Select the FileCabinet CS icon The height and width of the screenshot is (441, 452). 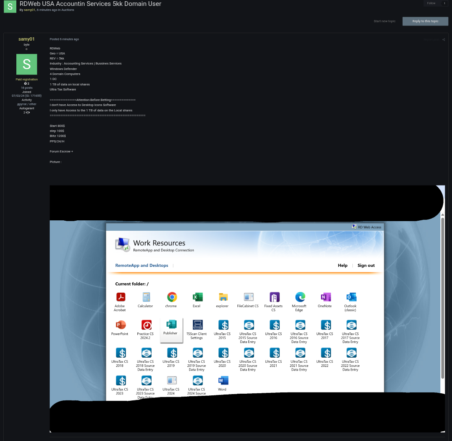(x=248, y=297)
